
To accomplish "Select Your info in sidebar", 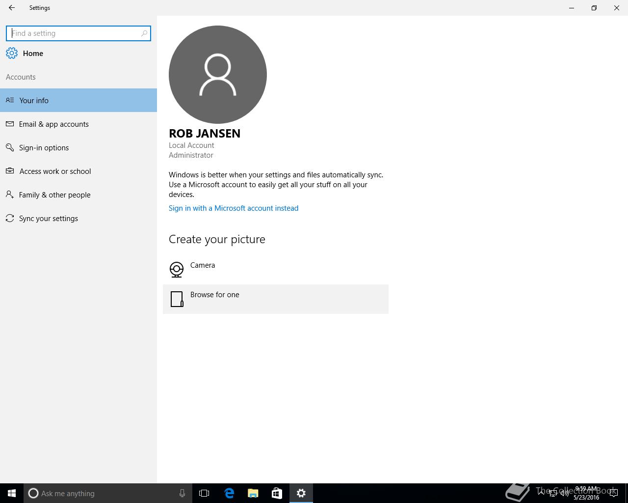I will 78,100.
